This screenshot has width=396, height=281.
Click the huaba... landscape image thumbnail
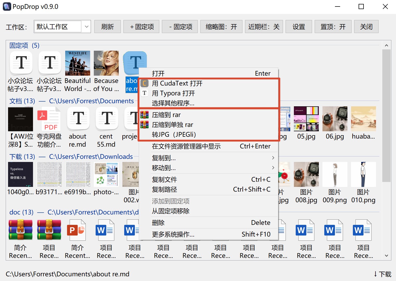coord(364,119)
